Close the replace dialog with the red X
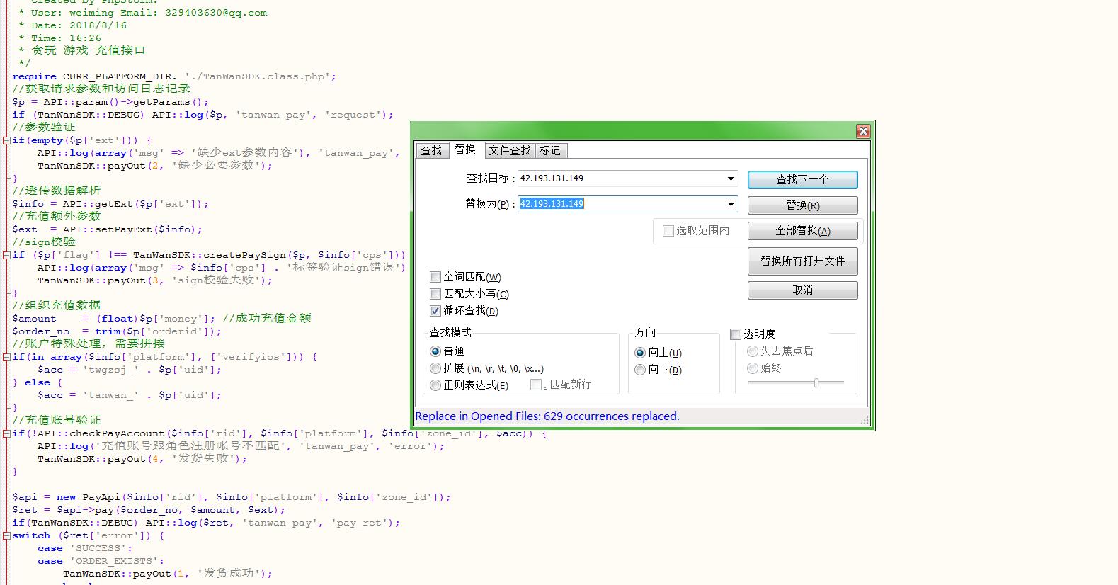The height and width of the screenshot is (585, 1118). click(862, 131)
